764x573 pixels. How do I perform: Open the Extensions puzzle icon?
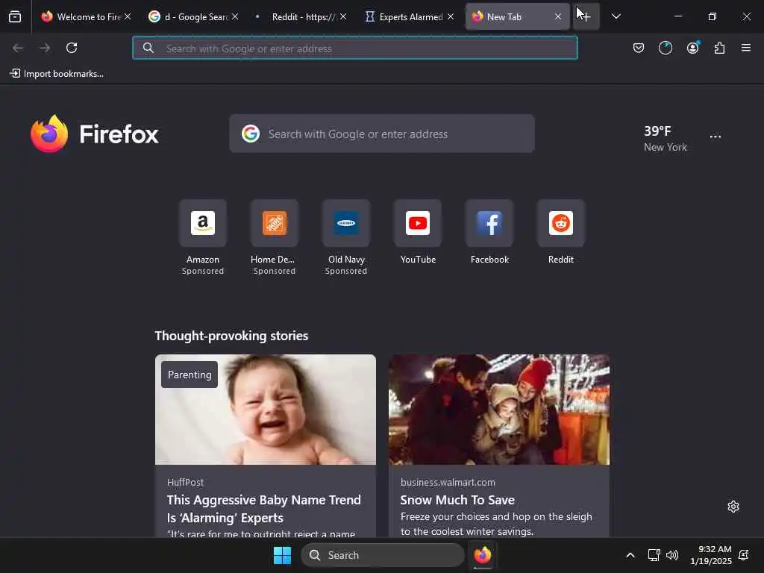pos(719,48)
